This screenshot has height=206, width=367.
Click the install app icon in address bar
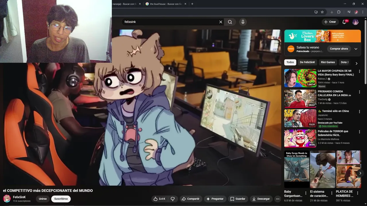316,12
